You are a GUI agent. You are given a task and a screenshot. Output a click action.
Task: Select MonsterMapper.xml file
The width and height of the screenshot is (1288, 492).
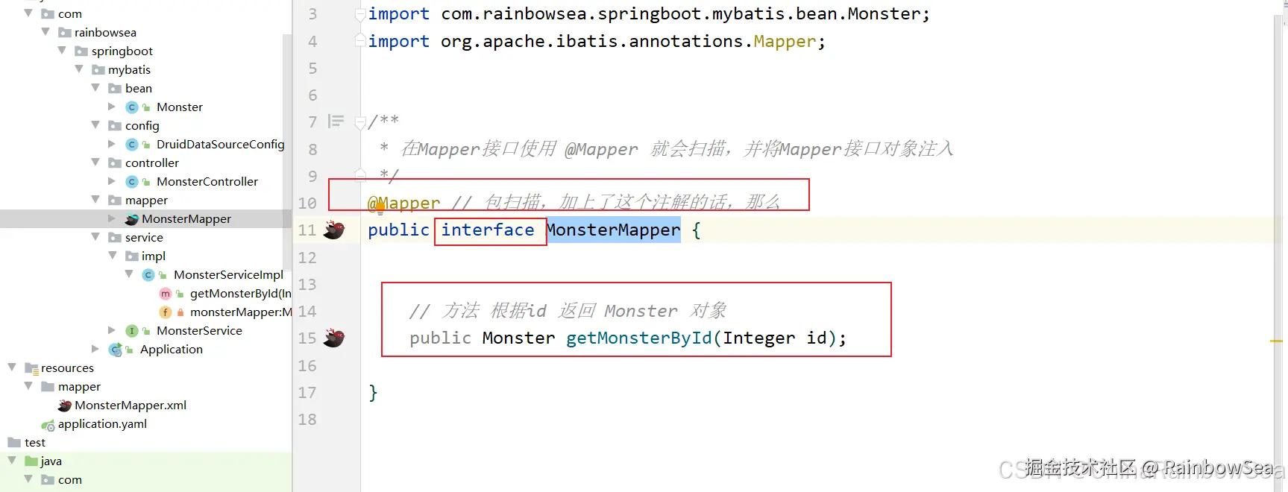(x=131, y=406)
